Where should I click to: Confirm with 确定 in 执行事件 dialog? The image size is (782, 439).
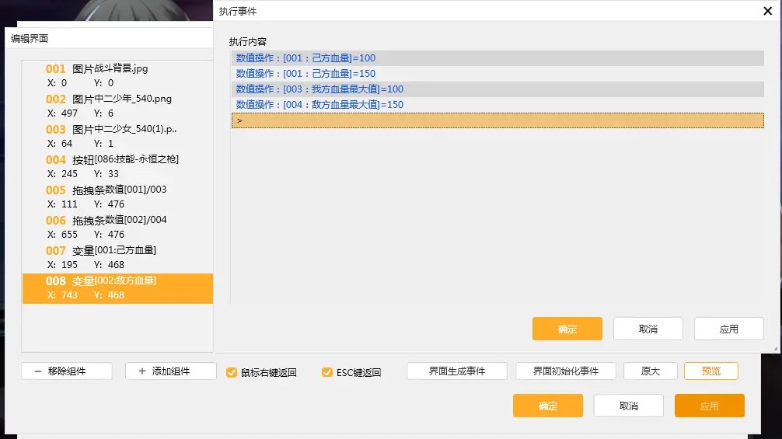[x=567, y=329]
